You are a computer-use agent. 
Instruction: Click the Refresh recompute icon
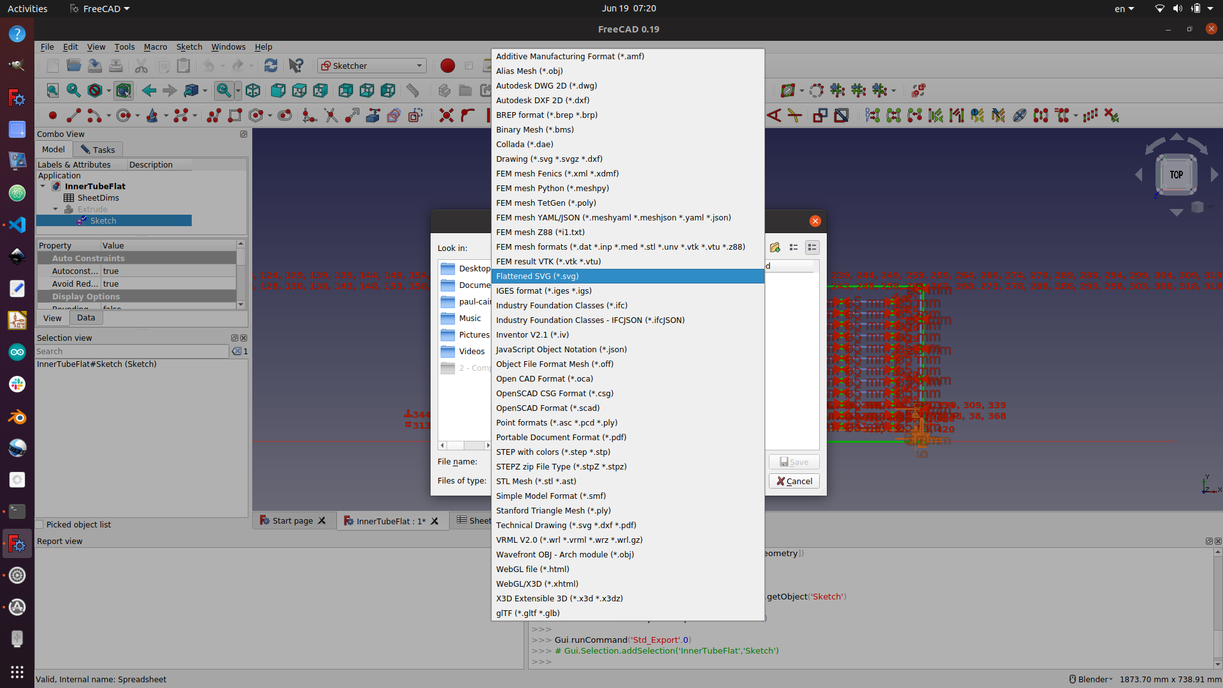(x=271, y=66)
